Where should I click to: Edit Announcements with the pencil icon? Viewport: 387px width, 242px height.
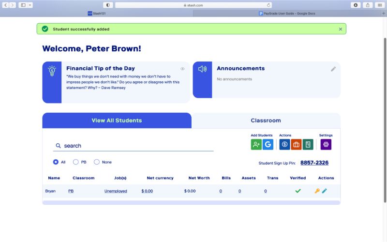(333, 69)
